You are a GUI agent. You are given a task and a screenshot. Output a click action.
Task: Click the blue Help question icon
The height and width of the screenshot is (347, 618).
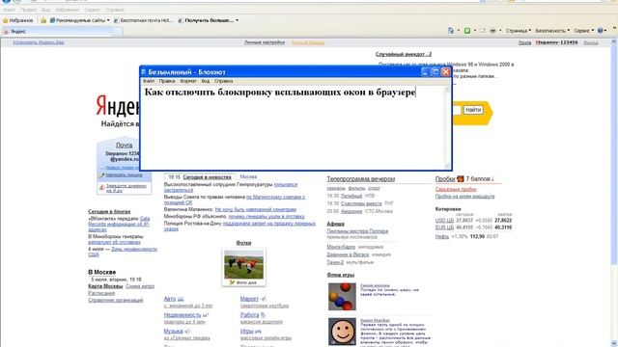[601, 30]
